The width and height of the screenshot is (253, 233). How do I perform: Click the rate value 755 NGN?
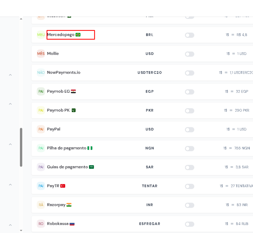(x=242, y=148)
